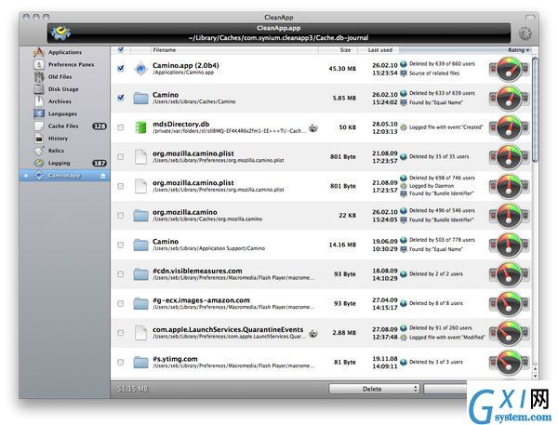The height and width of the screenshot is (425, 558).
Task: Sort by the Rating column header
Action: [x=466, y=50]
